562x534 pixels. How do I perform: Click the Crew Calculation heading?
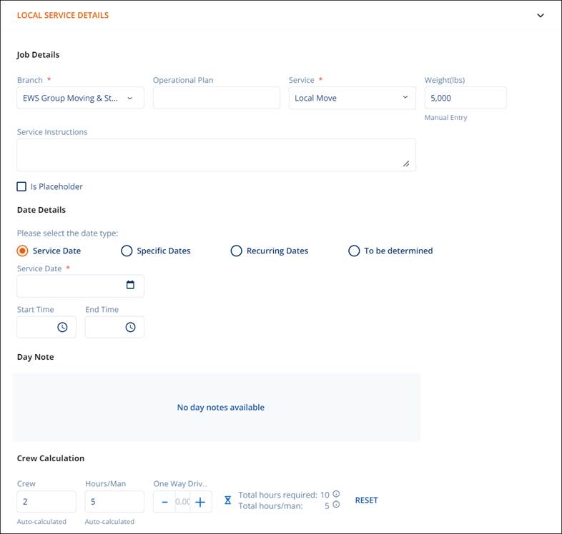pos(51,458)
